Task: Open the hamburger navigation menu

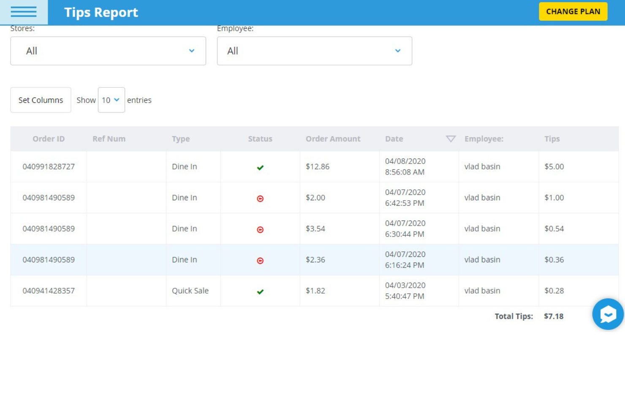Action: [x=24, y=12]
